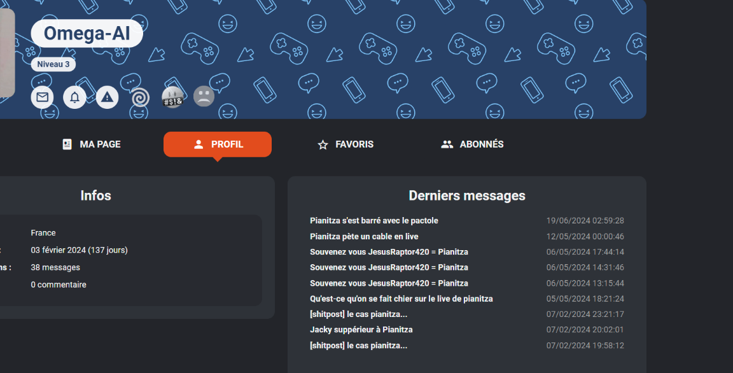Open "Pianitza pète un cable en live"
Screen dimensions: 733x373
point(364,237)
